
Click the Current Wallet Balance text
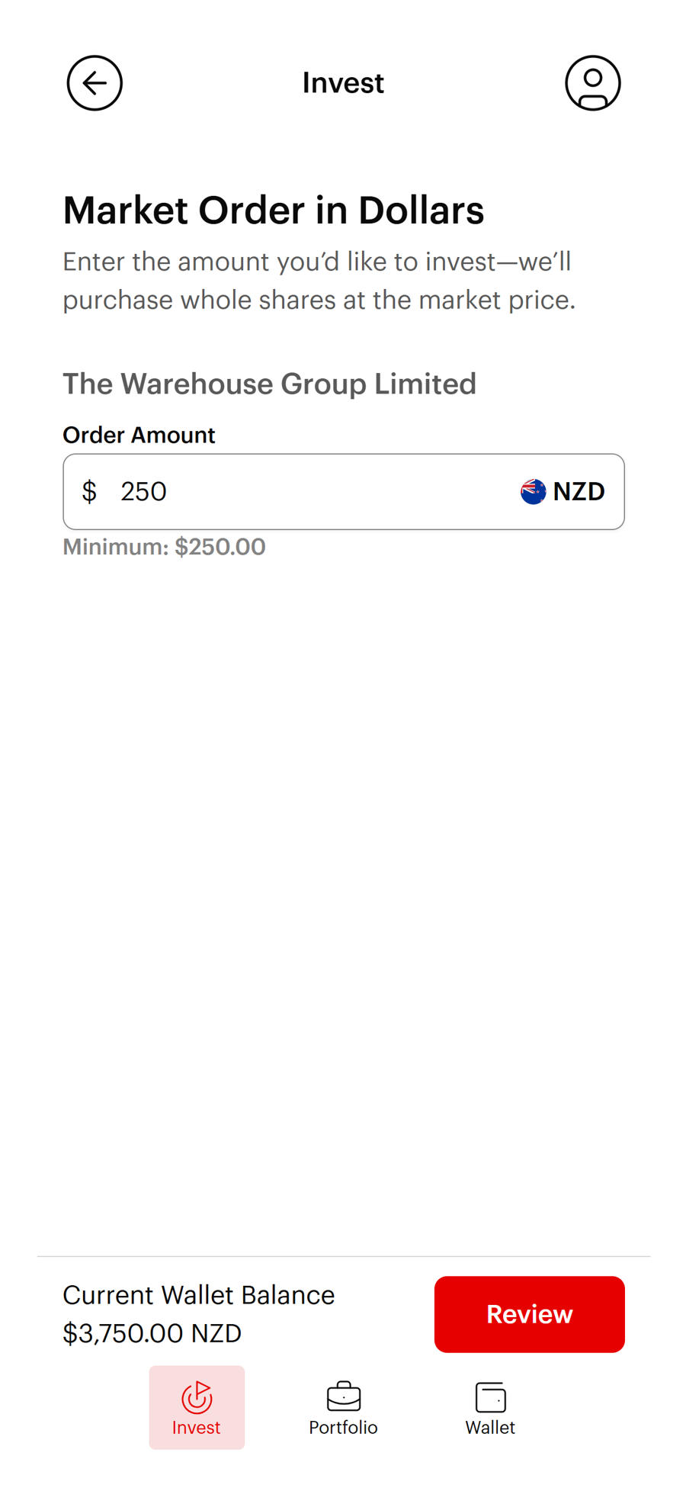tap(198, 1294)
